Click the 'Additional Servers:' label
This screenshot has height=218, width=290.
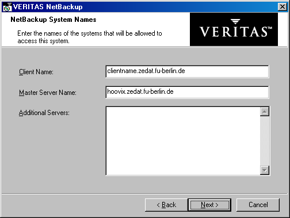pos(44,113)
